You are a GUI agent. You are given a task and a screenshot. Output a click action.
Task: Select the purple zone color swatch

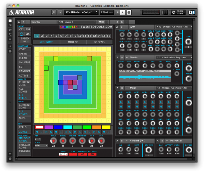pyautogui.click(x=48, y=127)
